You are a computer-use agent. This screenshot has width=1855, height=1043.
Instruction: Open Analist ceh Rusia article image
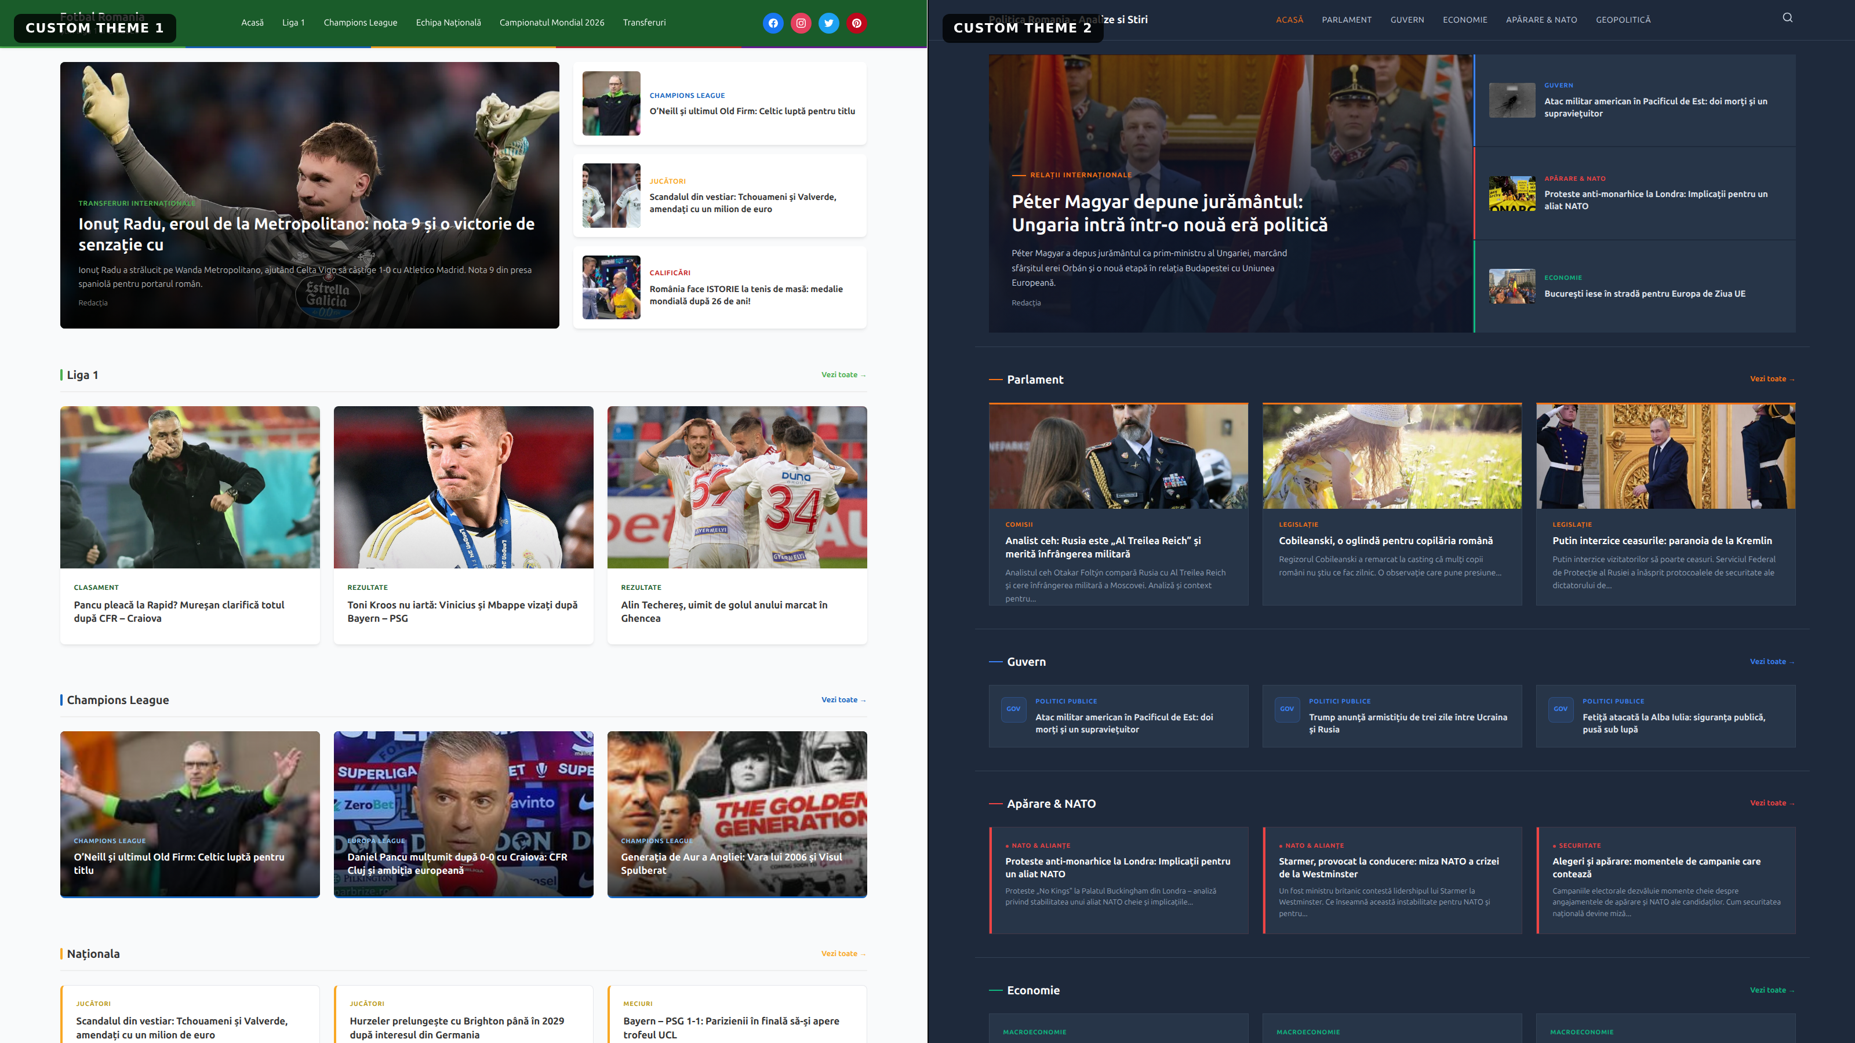[1118, 457]
